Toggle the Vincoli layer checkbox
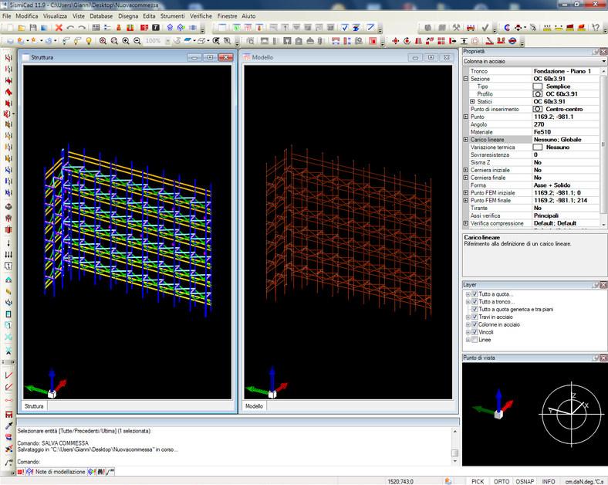608x485 pixels. 475,332
